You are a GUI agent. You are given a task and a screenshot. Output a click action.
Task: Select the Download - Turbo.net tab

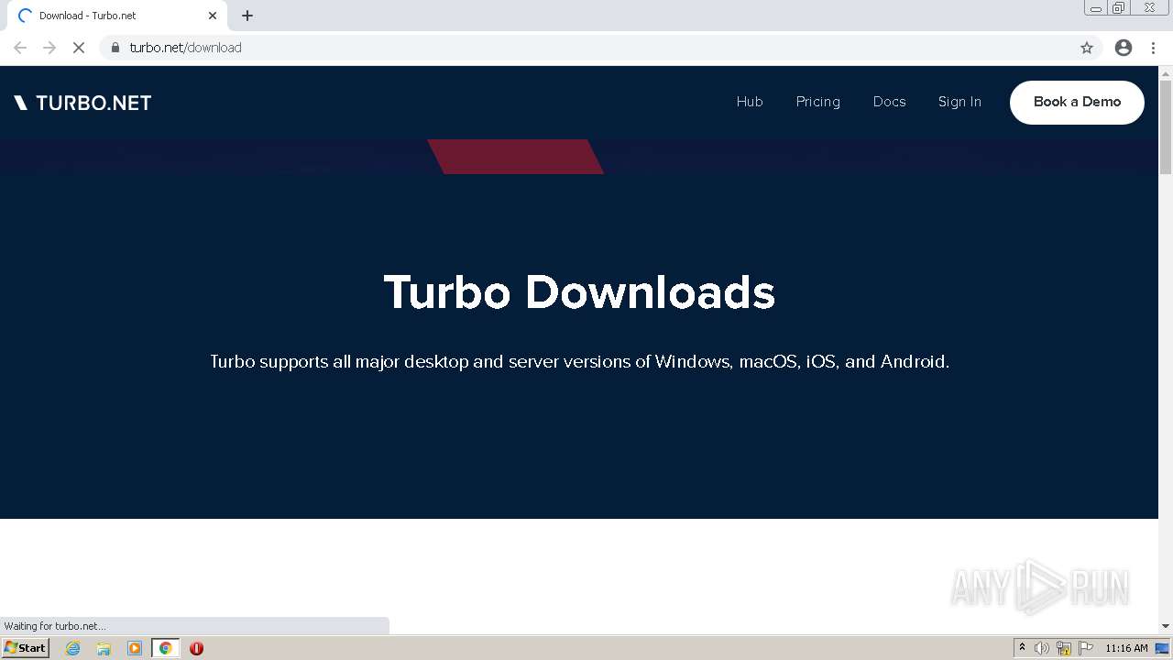pyautogui.click(x=117, y=16)
